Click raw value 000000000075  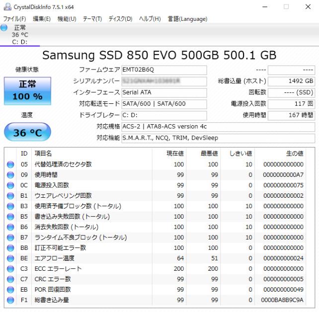click(x=283, y=185)
